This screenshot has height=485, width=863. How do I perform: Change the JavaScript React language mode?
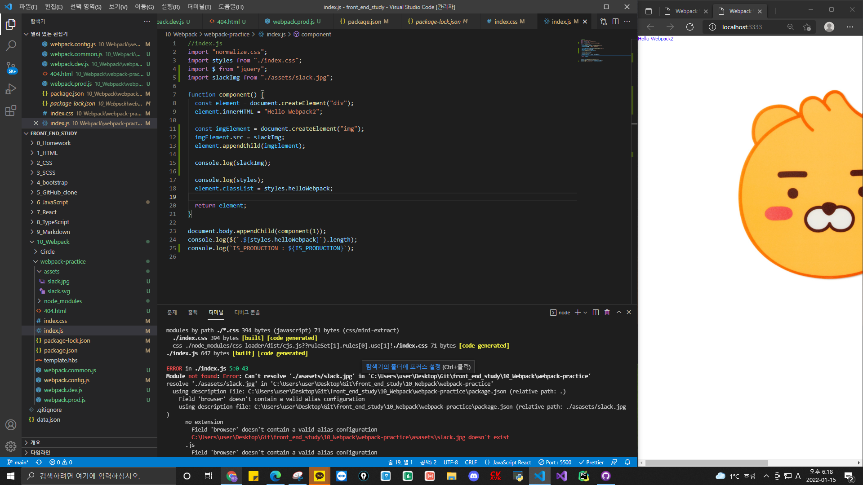(x=512, y=462)
